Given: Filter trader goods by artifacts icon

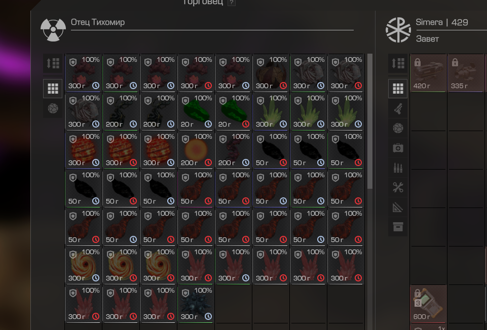Looking at the screenshot, I should (53, 108).
